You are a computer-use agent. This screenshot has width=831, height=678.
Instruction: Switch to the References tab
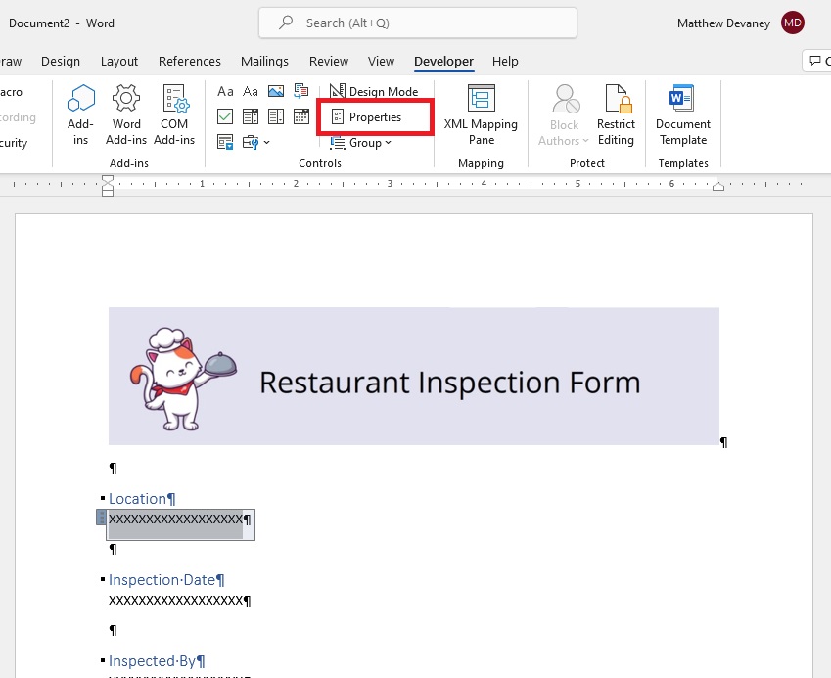[x=189, y=61]
